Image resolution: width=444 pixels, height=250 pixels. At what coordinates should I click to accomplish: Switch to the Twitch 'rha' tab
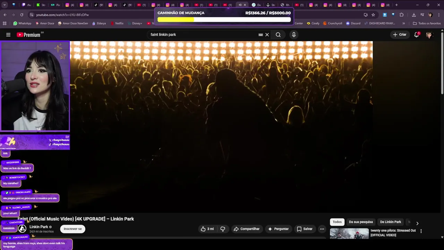[26, 5]
